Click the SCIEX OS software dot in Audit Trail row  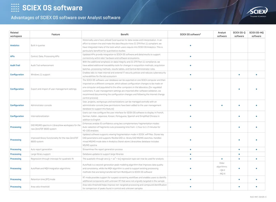tap(190, 65)
